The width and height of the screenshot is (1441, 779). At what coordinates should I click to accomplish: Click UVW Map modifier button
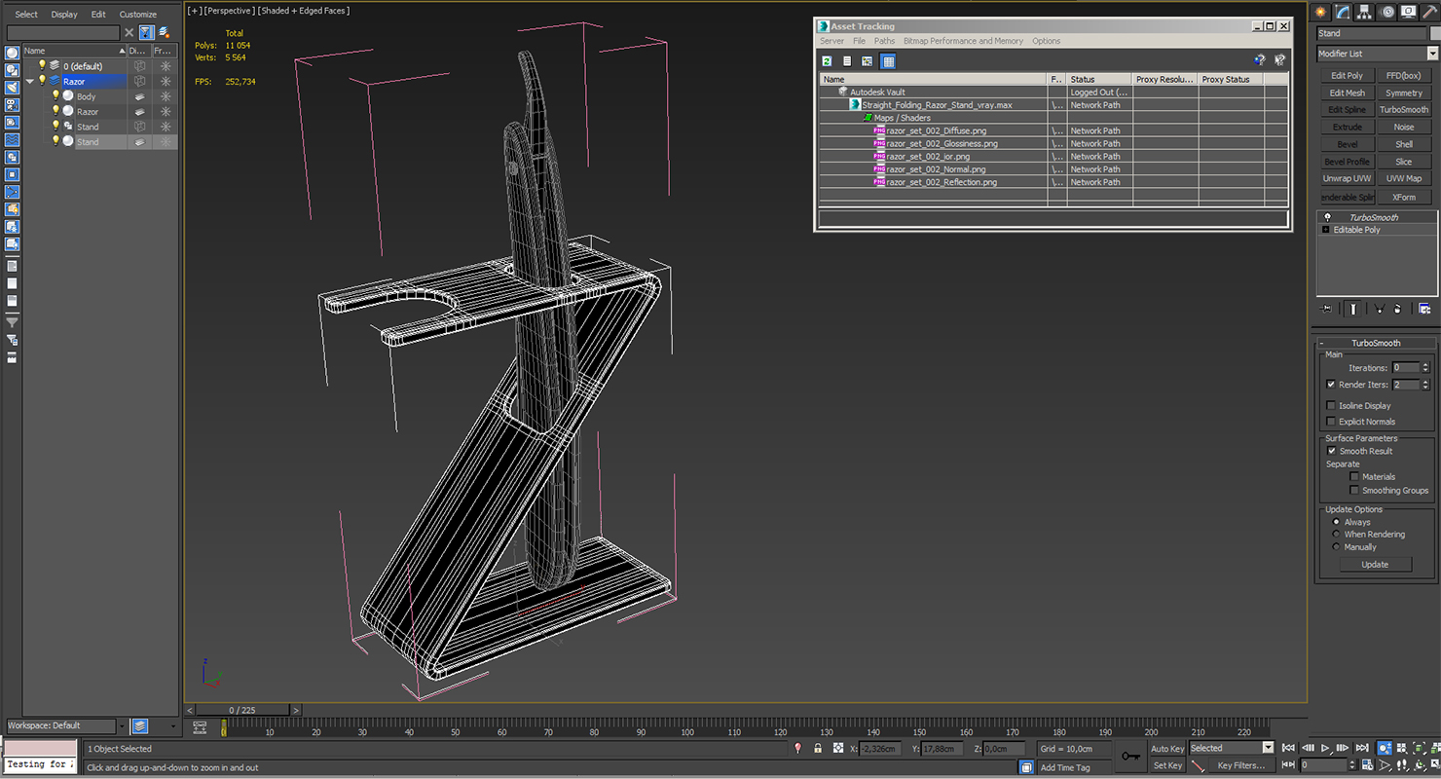(1403, 178)
